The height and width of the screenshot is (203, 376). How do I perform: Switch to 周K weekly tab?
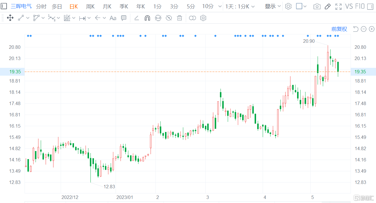tap(90, 6)
